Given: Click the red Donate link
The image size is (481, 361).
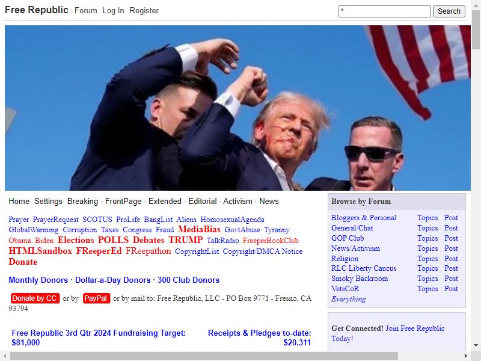Looking at the screenshot, I should [23, 262].
